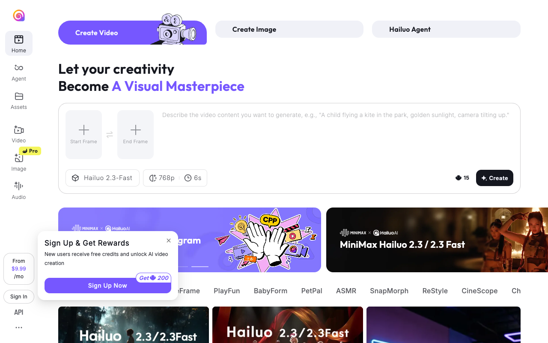Open the Audio tool in sidebar
The height and width of the screenshot is (343, 548).
[19, 190]
